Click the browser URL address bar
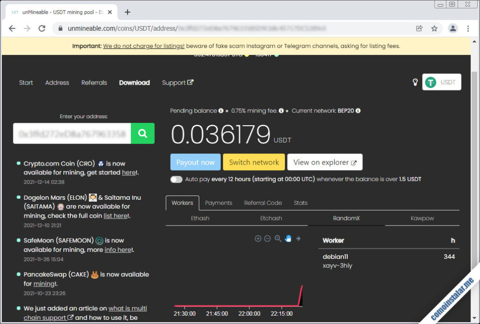 click(232, 29)
